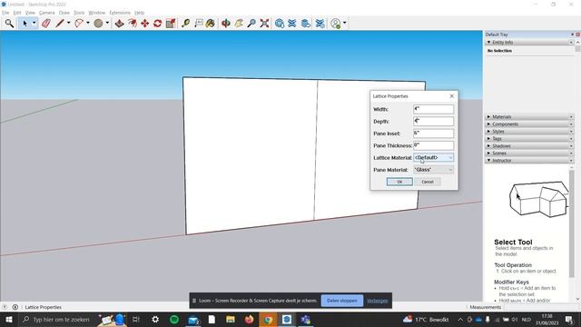581x327 pixels.
Task: Open the Extensions menu
Action: tap(120, 13)
